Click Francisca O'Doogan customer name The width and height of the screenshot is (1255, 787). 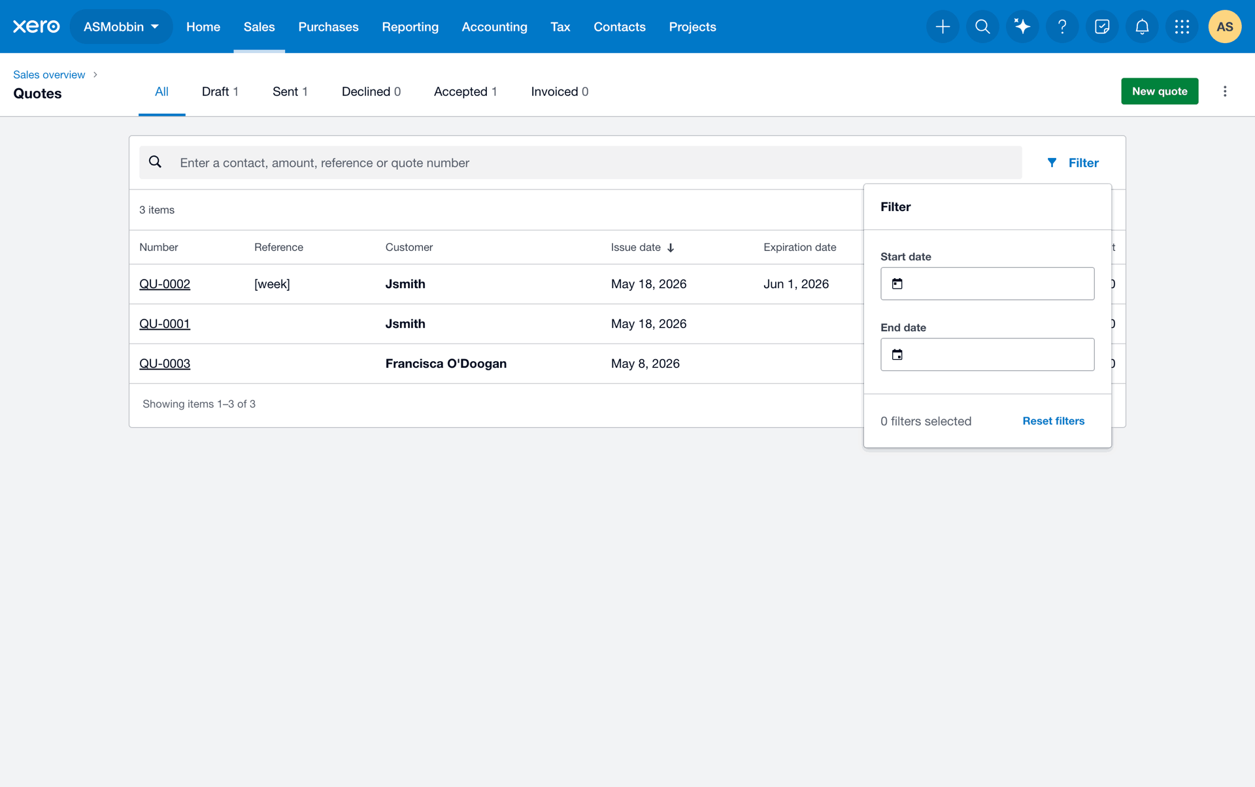pos(446,364)
